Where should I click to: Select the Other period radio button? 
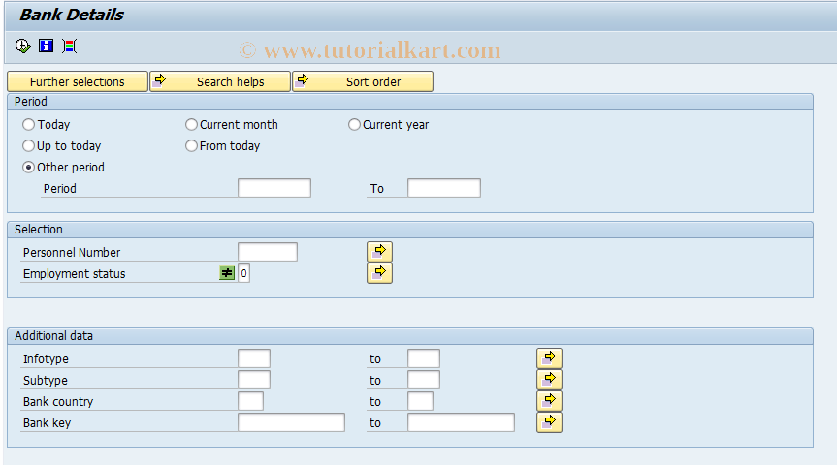(x=28, y=168)
